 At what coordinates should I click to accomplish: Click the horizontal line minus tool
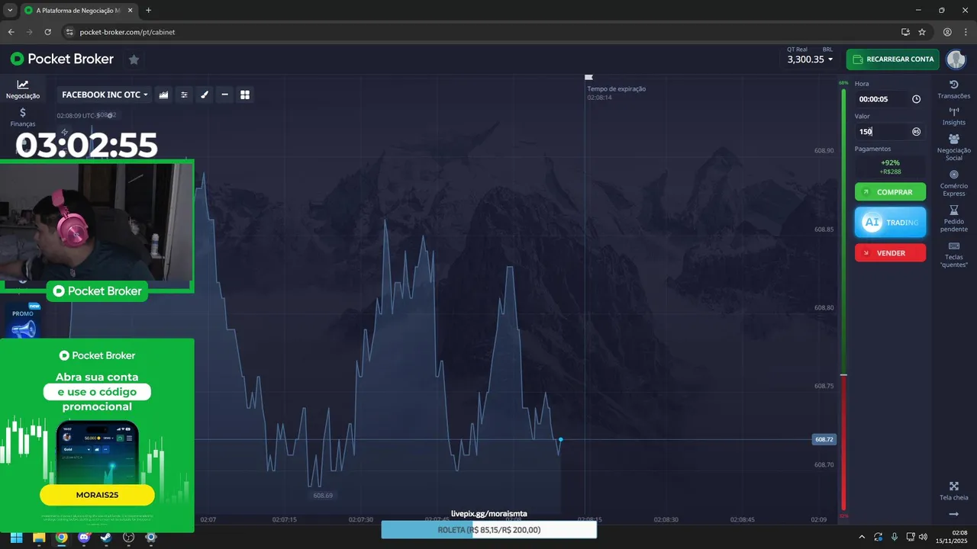pyautogui.click(x=224, y=95)
